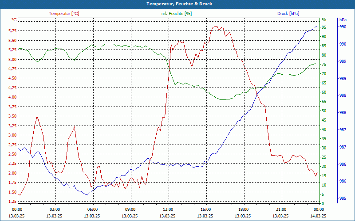355x221 pixels.
Task: Click green humidity axis value '35'
Action: 324,139
